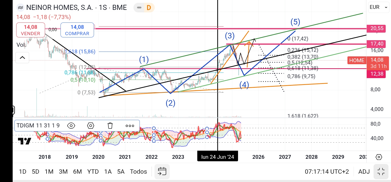Click the Vol. volume indicator label
Screen dimensions: 391x182
pos(21,45)
